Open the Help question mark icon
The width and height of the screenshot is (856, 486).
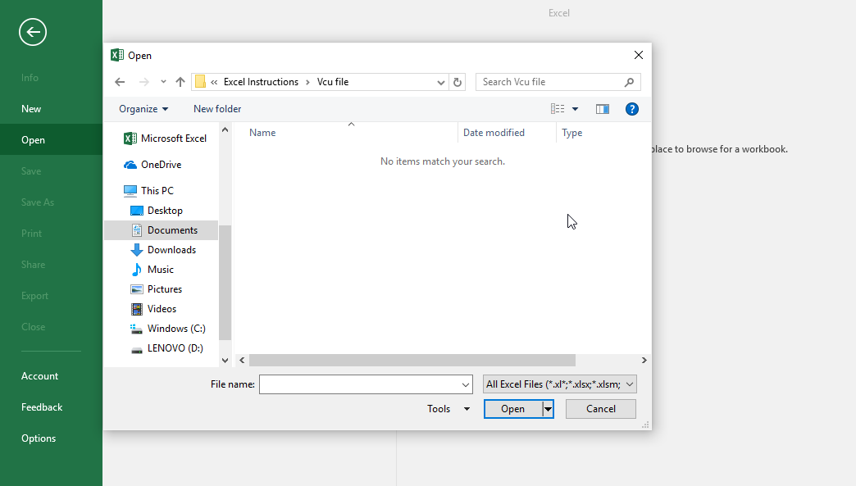(631, 109)
